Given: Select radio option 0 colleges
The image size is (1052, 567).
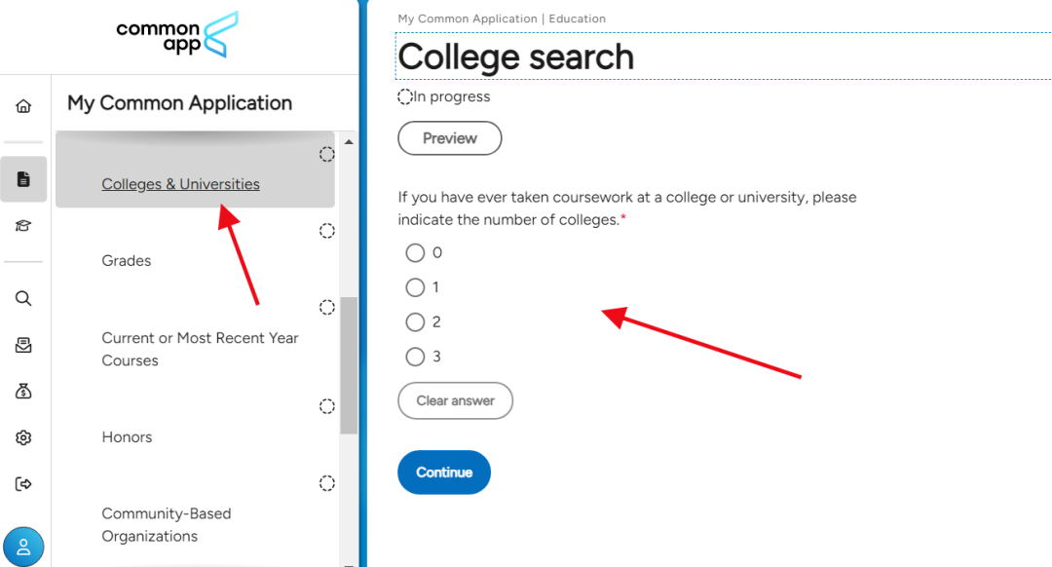Looking at the screenshot, I should [x=415, y=253].
